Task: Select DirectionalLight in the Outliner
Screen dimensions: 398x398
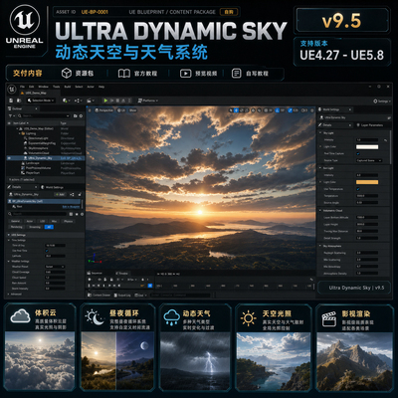Action: pos(37,138)
